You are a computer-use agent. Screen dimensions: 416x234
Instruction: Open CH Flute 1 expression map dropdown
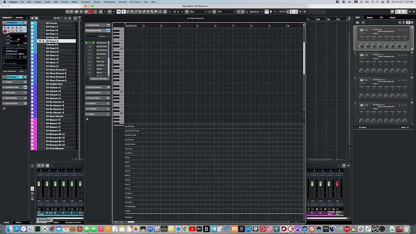coord(97,37)
